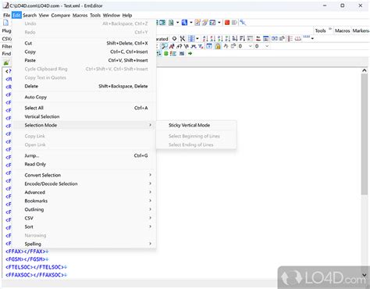Open the second '0' combo box dropdown
Screen dimensions: 370x289
[x=267, y=46]
